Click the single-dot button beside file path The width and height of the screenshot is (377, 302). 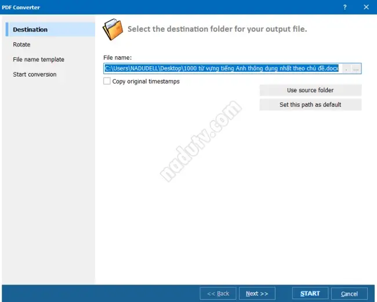346,69
